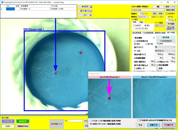Image resolution: width=178 pixels, height=130 pixels.
Task: Click the ID input field
Action: coord(75,121)
